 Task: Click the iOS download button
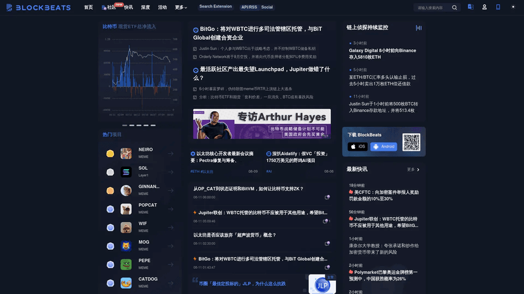(358, 146)
